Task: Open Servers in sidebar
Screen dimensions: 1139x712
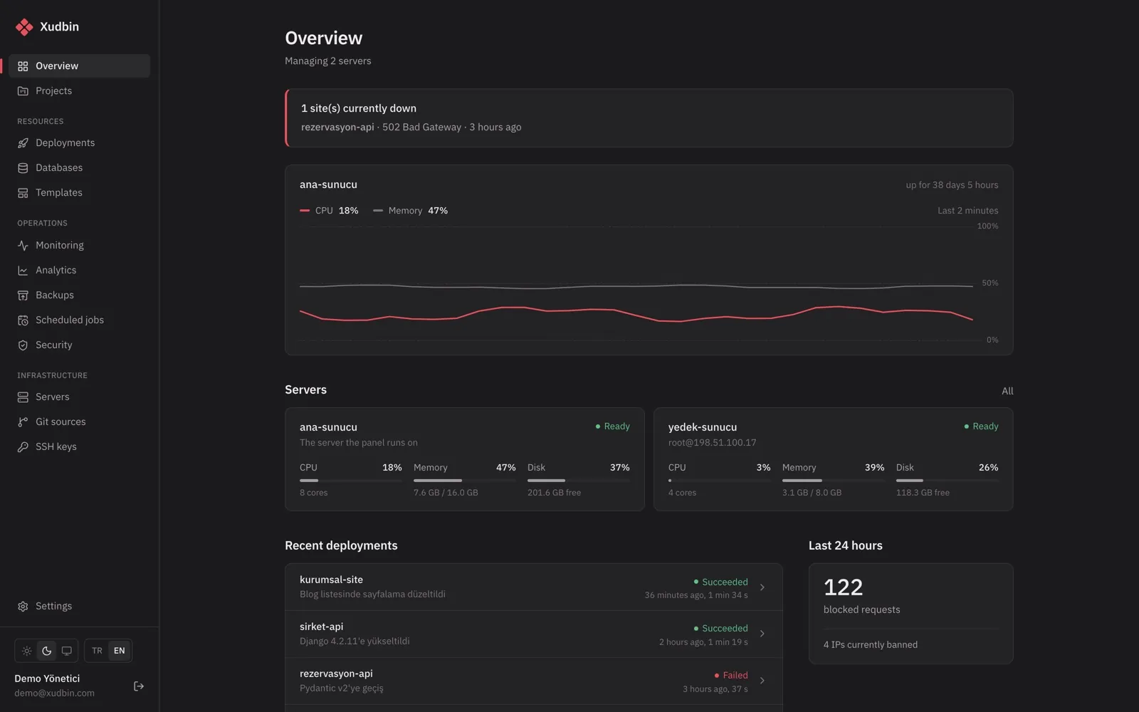Action: point(80,397)
